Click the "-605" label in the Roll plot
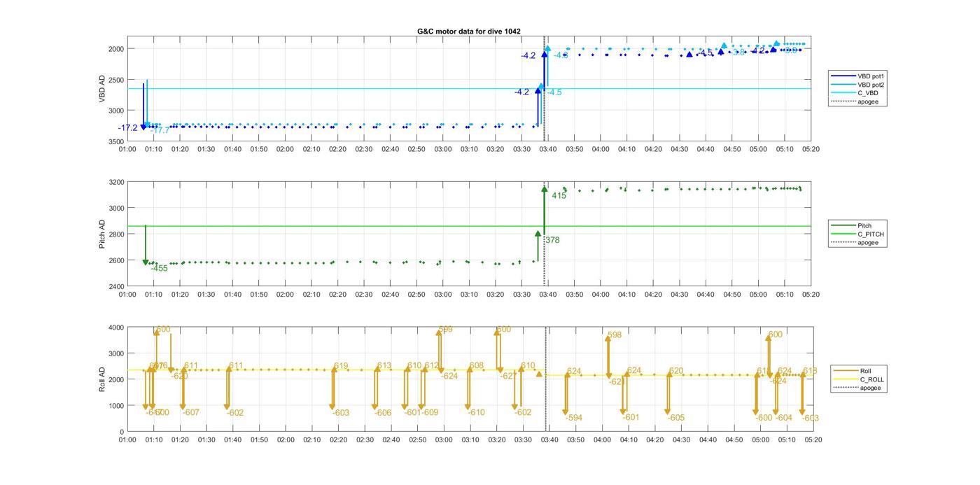 point(676,418)
